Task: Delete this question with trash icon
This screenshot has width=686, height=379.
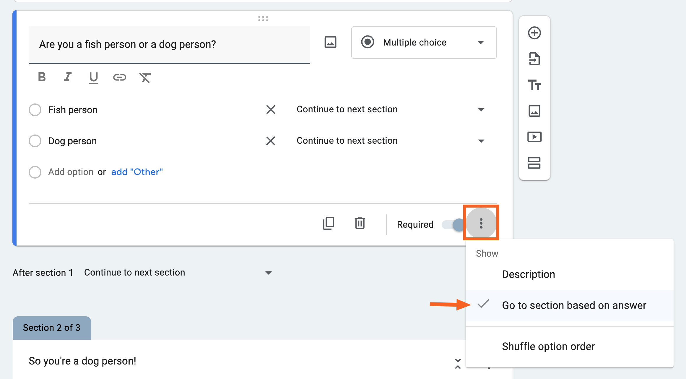Action: click(x=360, y=223)
